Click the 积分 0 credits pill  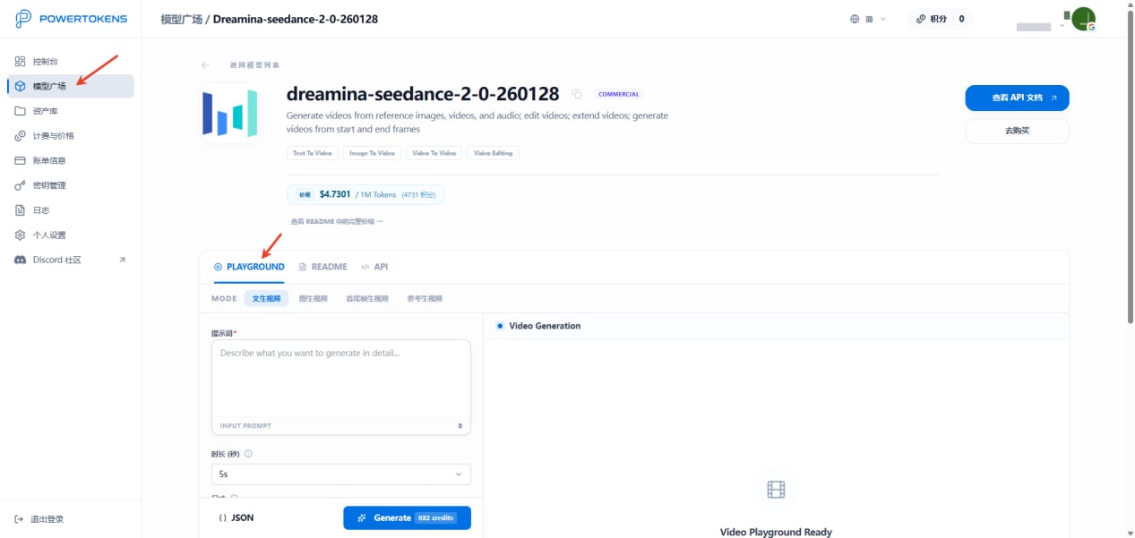pos(940,19)
